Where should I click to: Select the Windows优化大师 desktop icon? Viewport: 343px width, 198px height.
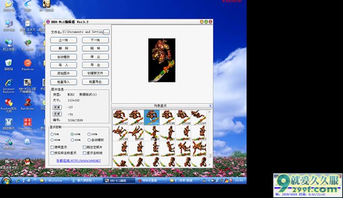pos(9,103)
